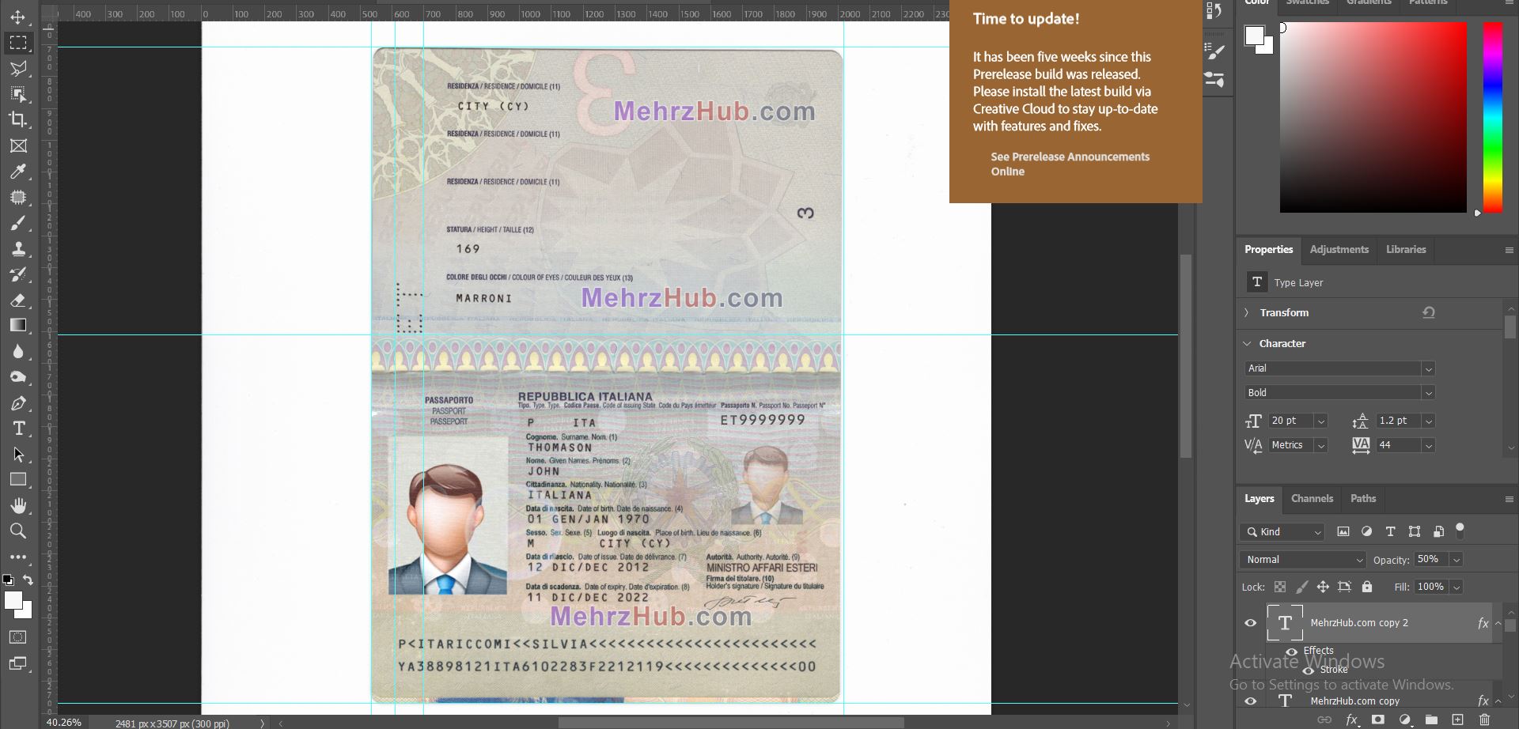Hide the MehrzHub.com copy layer
This screenshot has height=729, width=1519.
click(1251, 701)
